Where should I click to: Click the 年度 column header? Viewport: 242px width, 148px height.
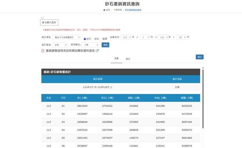coord(49,98)
